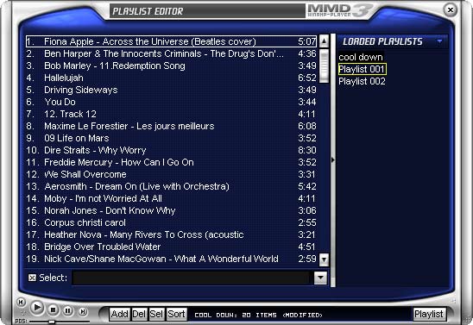
Task: Click inside the Select input field
Action: pos(192,278)
